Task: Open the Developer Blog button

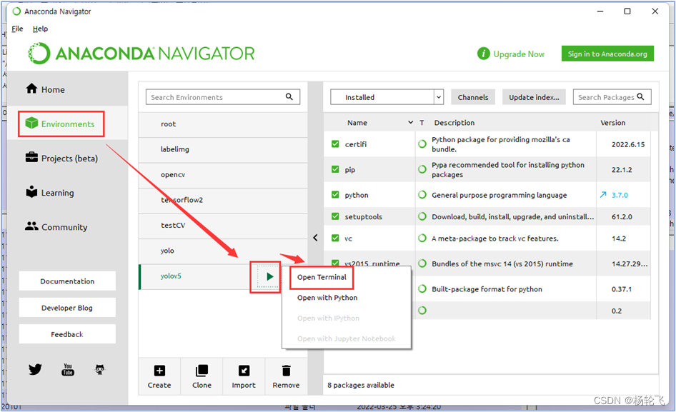Action: (67, 308)
